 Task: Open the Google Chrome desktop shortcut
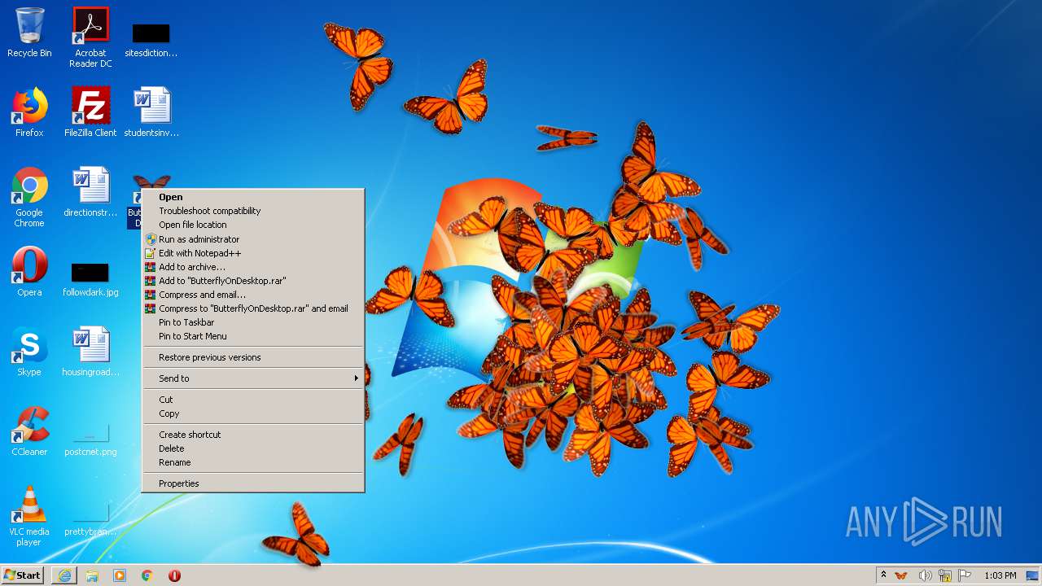[x=29, y=198]
